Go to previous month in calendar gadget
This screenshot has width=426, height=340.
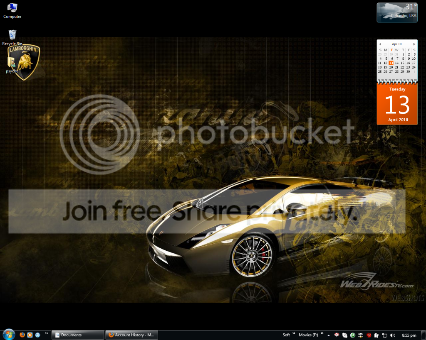pos(380,44)
